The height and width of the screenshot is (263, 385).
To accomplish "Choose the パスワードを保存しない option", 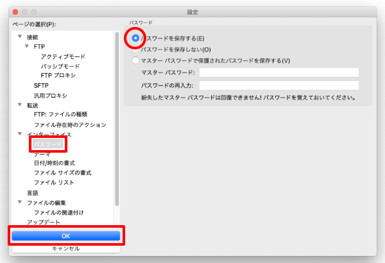I will coord(135,49).
